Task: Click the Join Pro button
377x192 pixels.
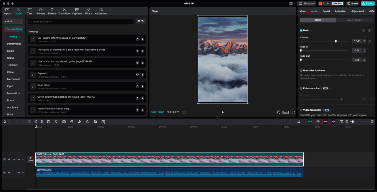Action: point(337,4)
